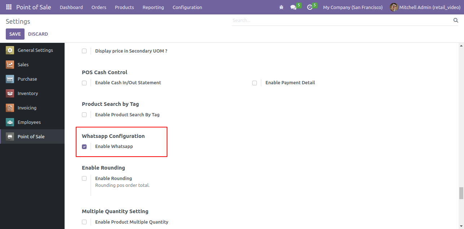Open the apps grid menu icon
This screenshot has width=464, height=229.
pyautogui.click(x=9, y=7)
